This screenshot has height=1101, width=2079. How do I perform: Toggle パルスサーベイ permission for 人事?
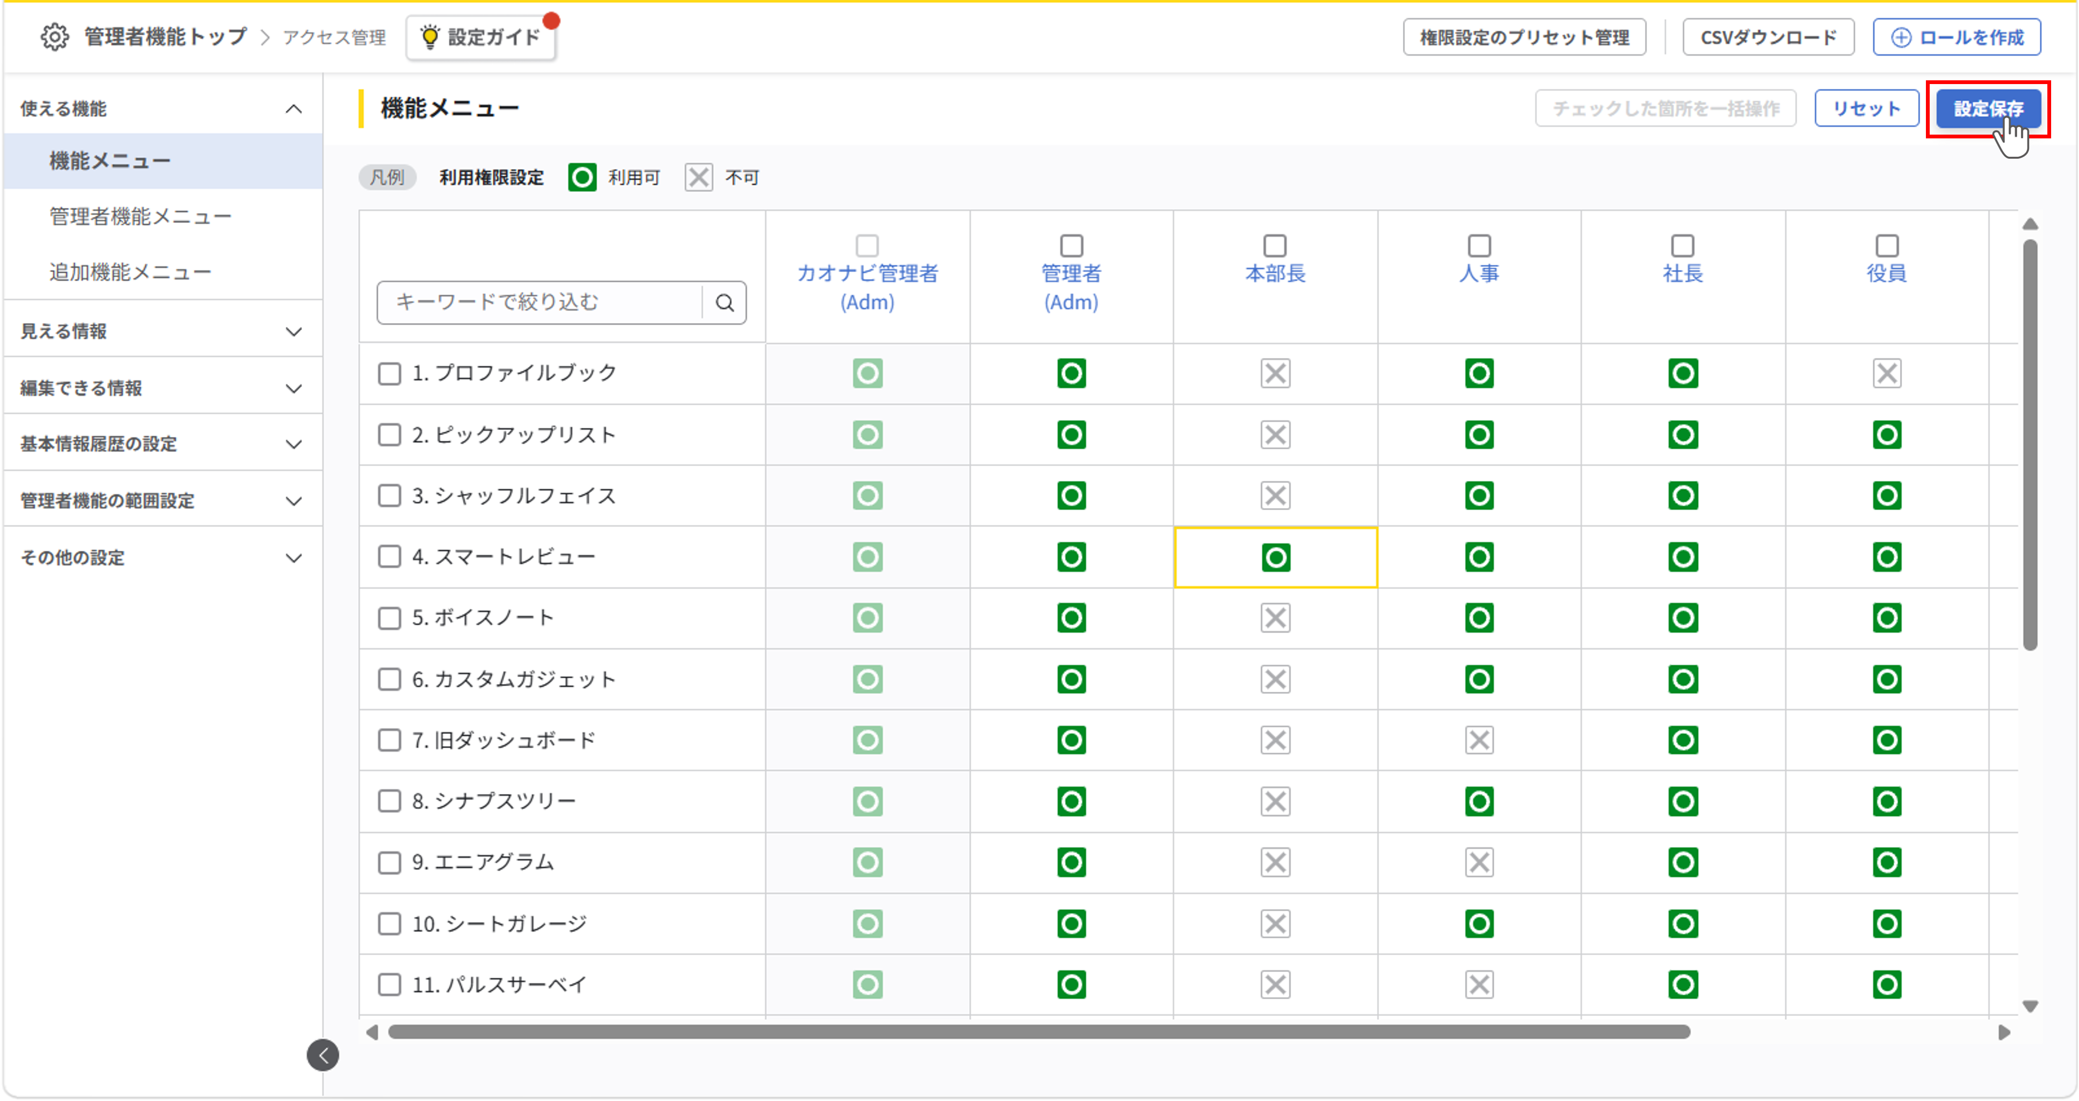pos(1479,984)
